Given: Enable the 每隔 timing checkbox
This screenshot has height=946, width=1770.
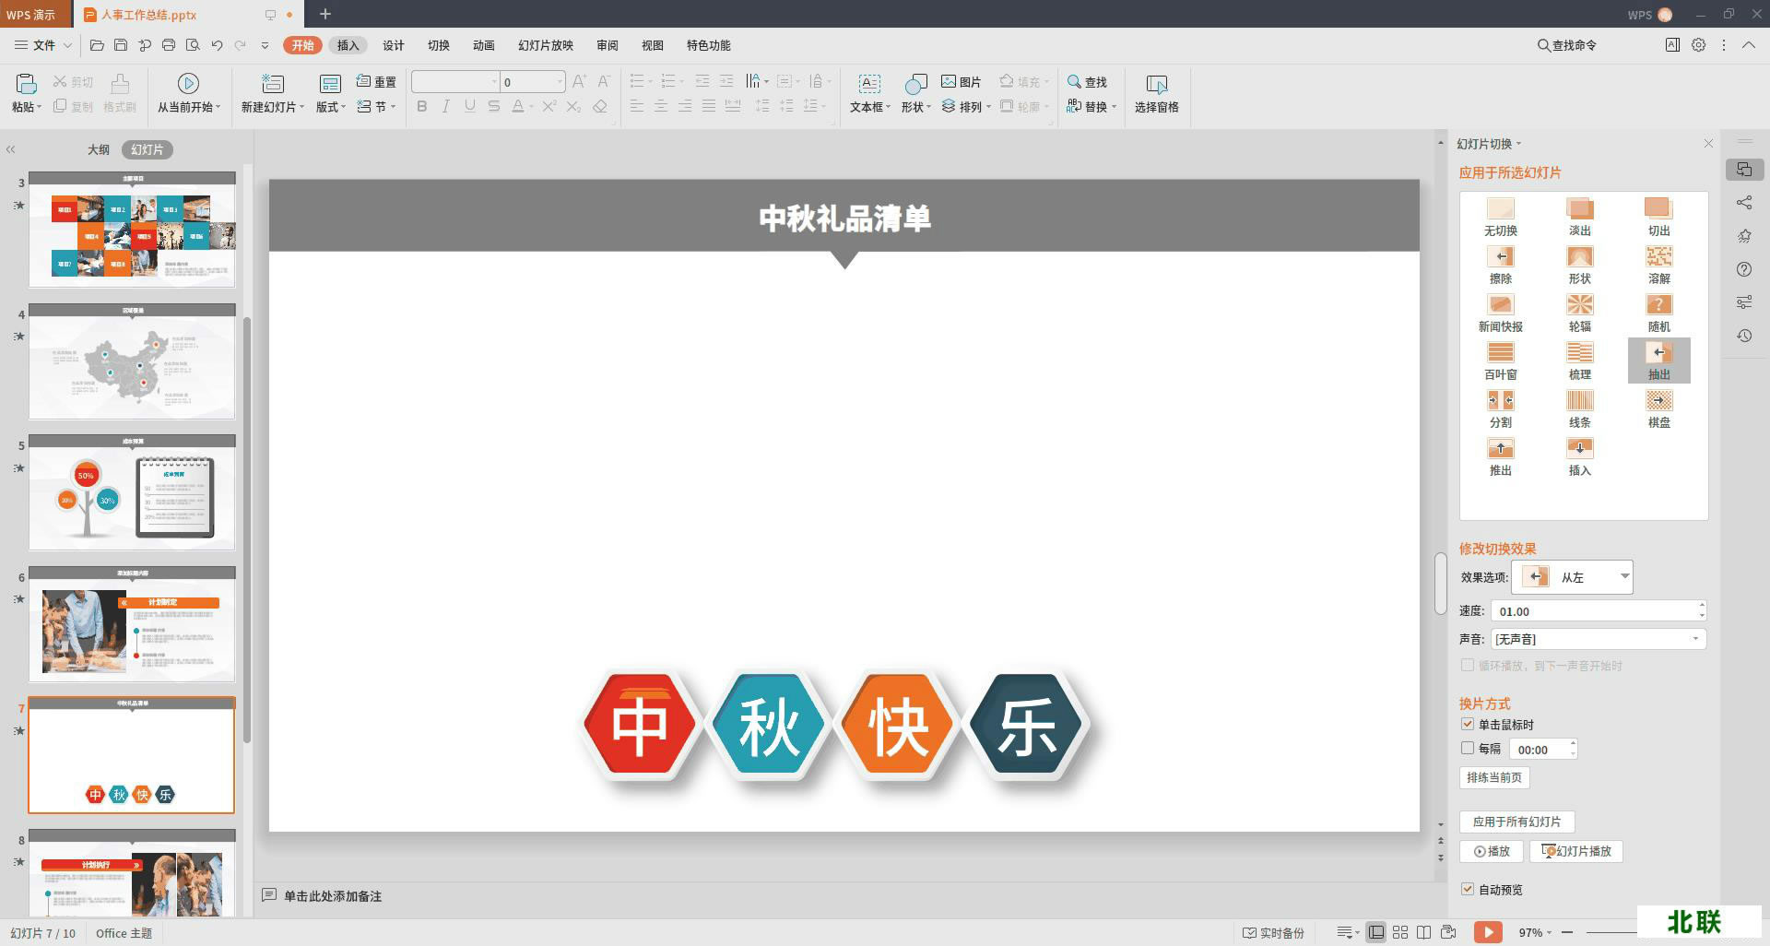Looking at the screenshot, I should [1468, 749].
